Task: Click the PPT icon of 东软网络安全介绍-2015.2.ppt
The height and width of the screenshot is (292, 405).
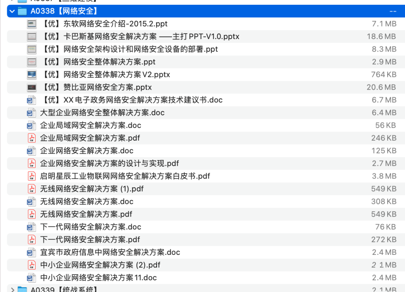Action: click(x=31, y=24)
